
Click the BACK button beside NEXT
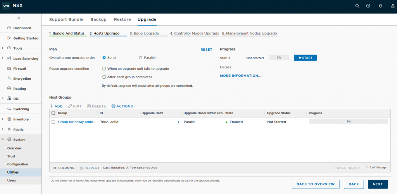(x=354, y=184)
